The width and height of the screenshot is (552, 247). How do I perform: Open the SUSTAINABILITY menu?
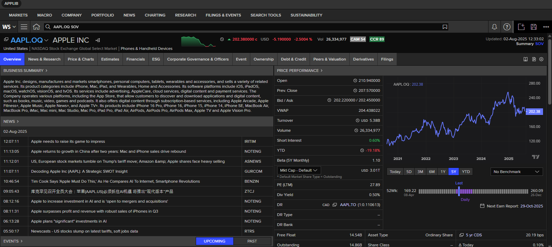coord(306,15)
